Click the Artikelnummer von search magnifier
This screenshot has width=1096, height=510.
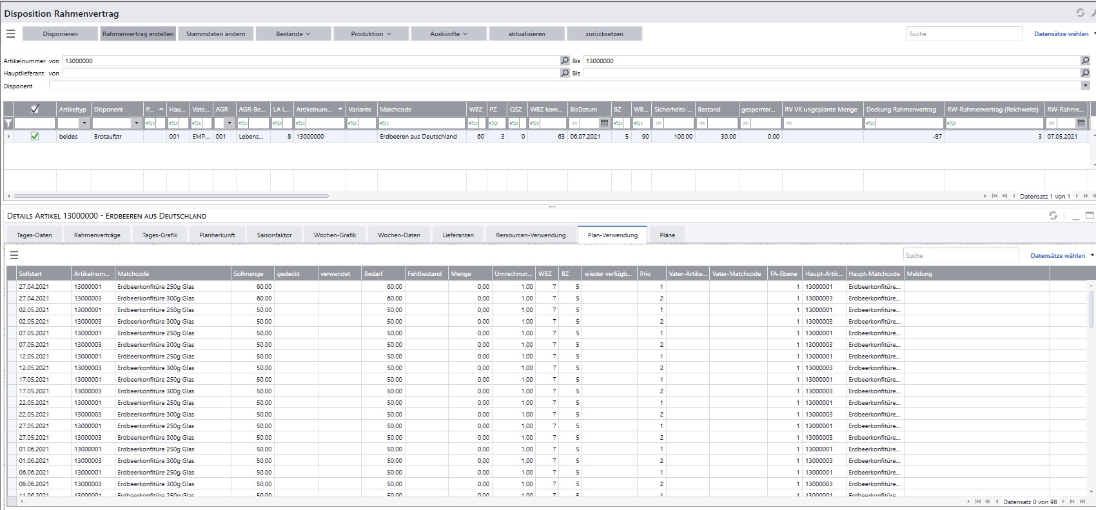tap(565, 61)
